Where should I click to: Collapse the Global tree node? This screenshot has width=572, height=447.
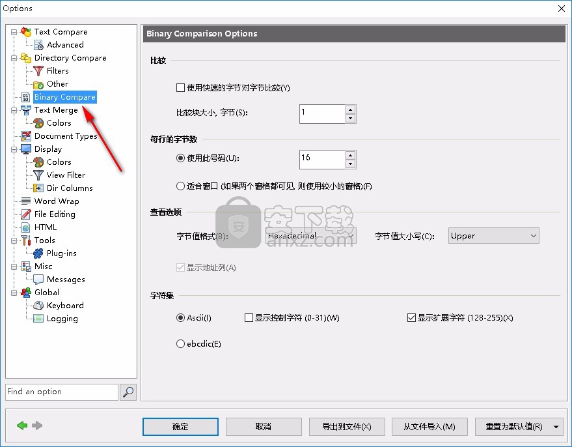tap(14, 293)
